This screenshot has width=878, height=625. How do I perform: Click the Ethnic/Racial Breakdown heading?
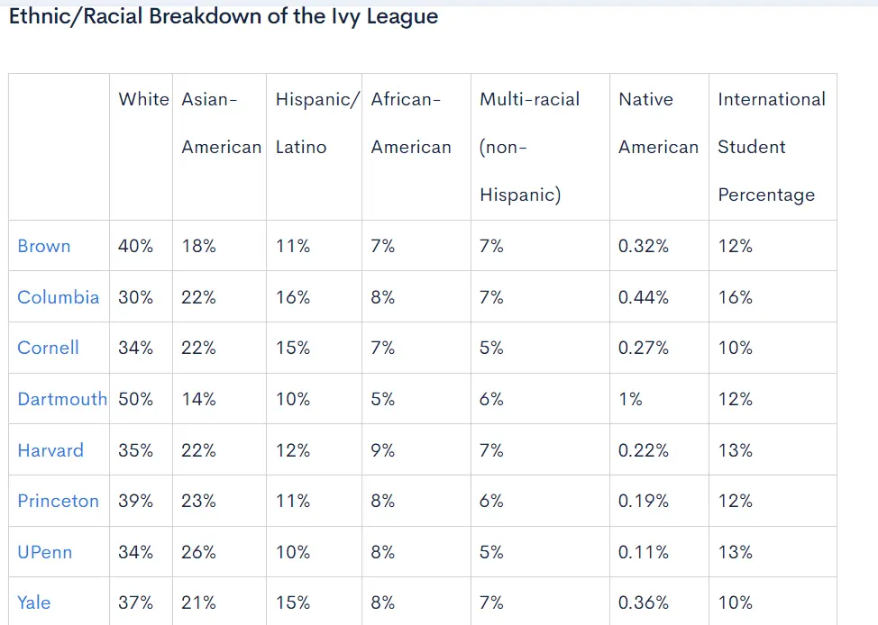click(224, 17)
